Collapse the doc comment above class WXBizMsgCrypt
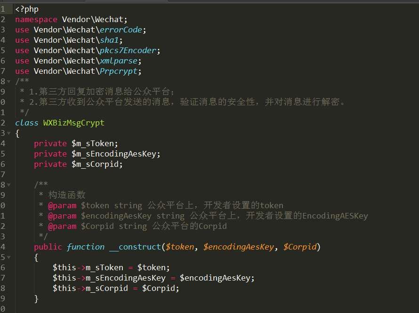The height and width of the screenshot is (313, 419). 9,81
